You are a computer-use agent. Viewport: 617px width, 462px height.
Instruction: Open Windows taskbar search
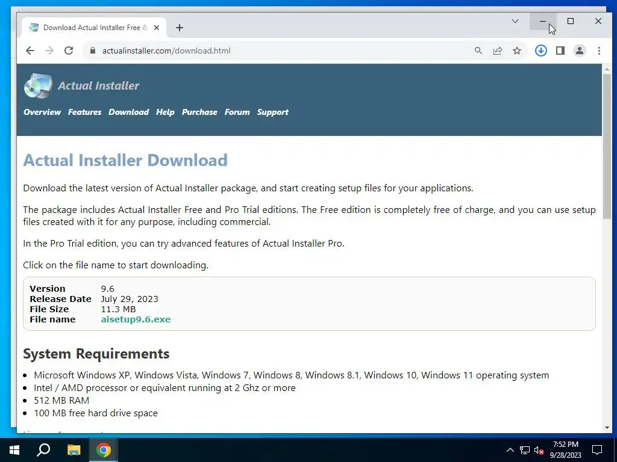[x=43, y=450]
